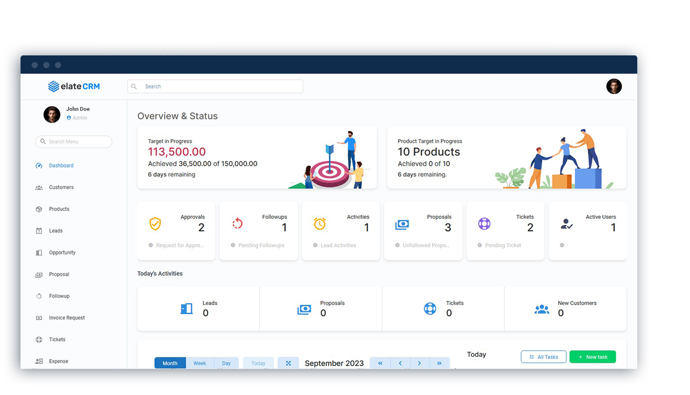The height and width of the screenshot is (395, 690).
Task: Expand the calendar with the fullscreen button
Action: (x=288, y=363)
